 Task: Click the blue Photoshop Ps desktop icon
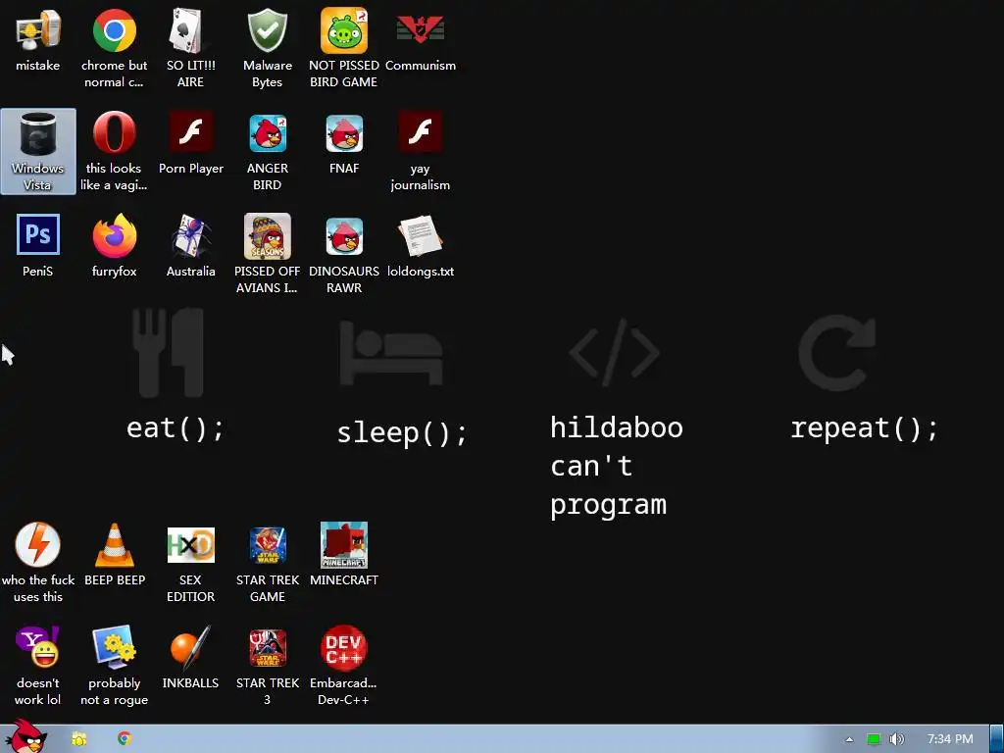coord(38,235)
